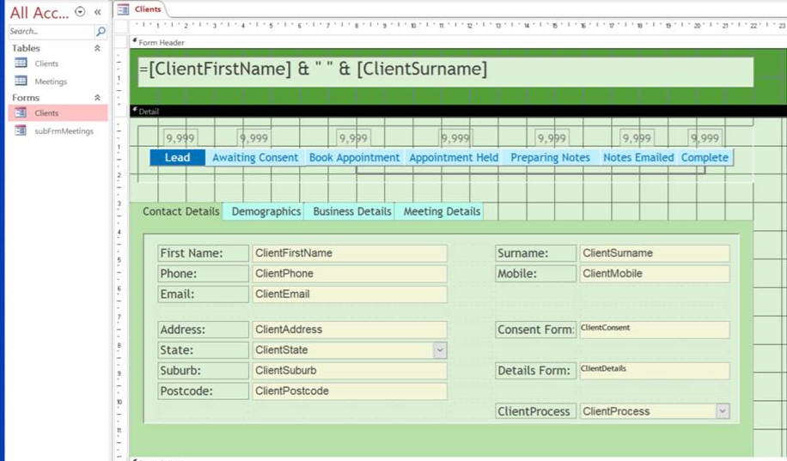The height and width of the screenshot is (461, 787).
Task: Open the ClientProcess combo box dropdown arrow
Action: point(723,411)
